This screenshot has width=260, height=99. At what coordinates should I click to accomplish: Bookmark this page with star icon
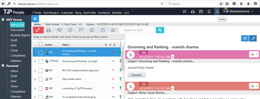(x=221, y=4)
